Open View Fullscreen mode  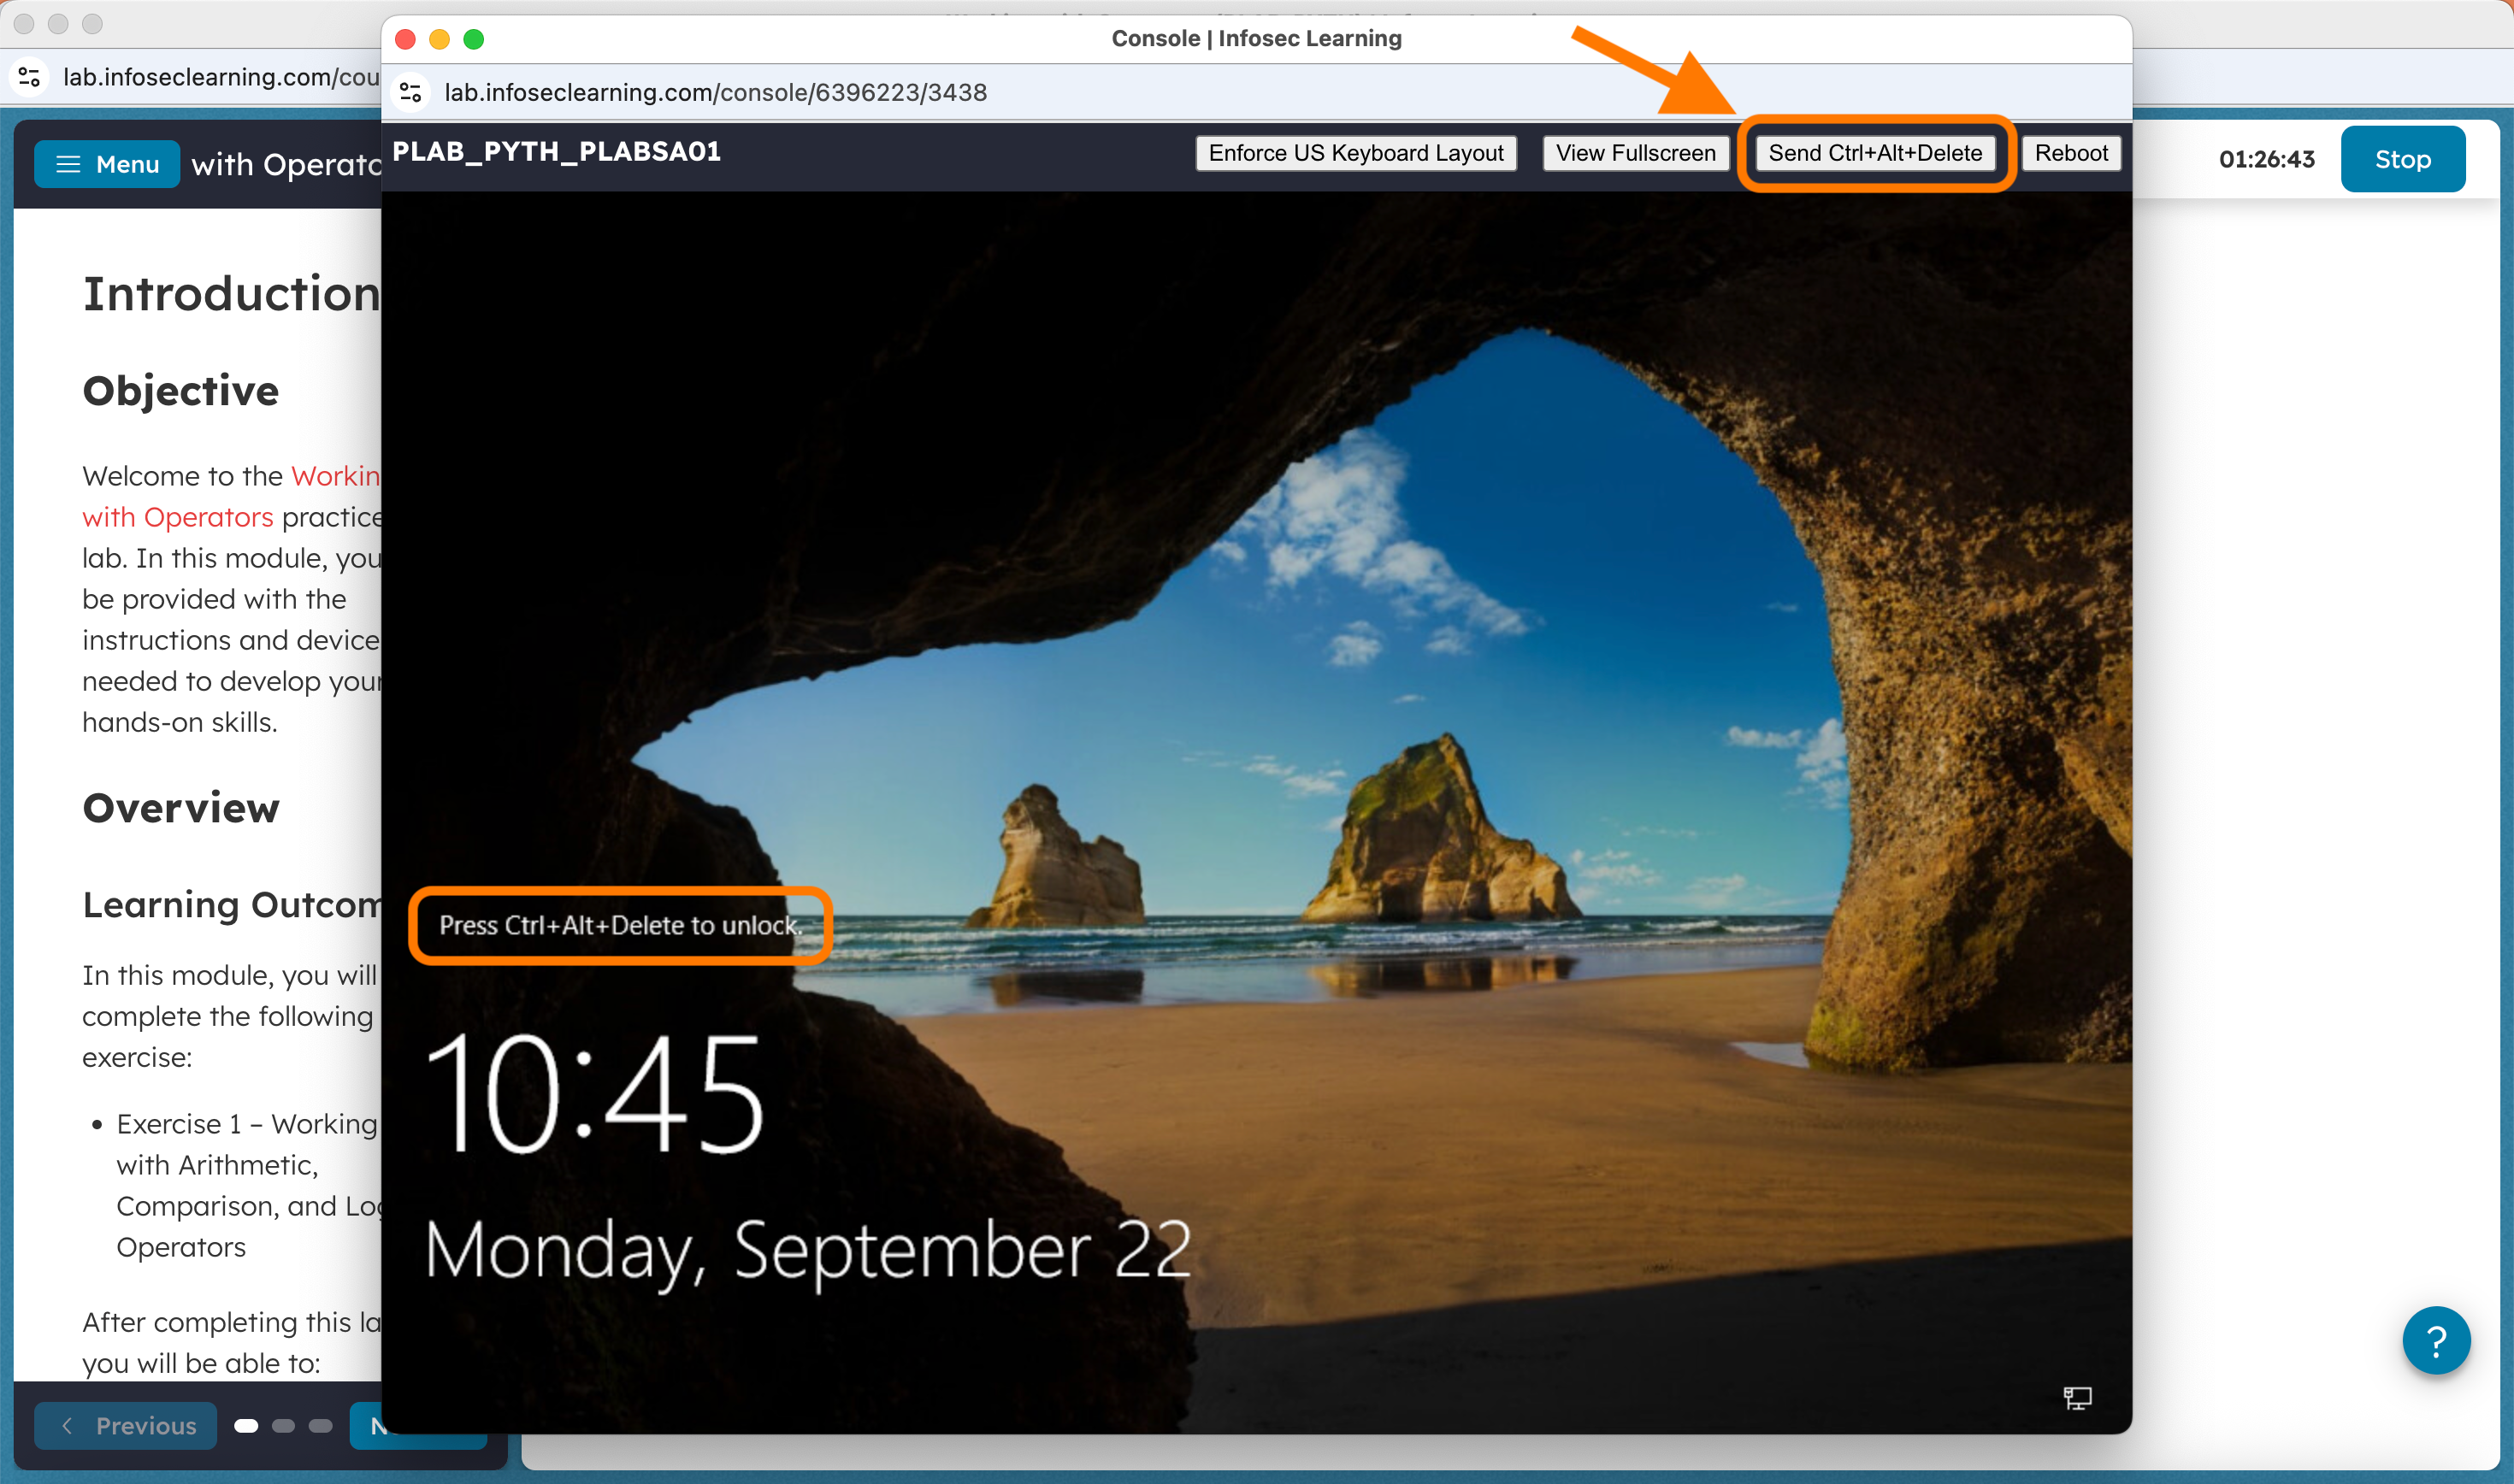point(1635,153)
